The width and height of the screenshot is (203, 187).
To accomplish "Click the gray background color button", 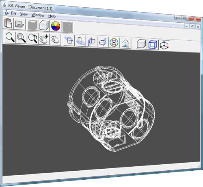I will coord(67,27).
